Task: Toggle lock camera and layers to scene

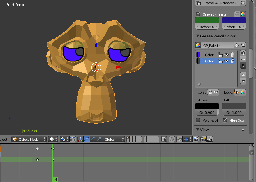Action: pyautogui.click(x=164, y=140)
